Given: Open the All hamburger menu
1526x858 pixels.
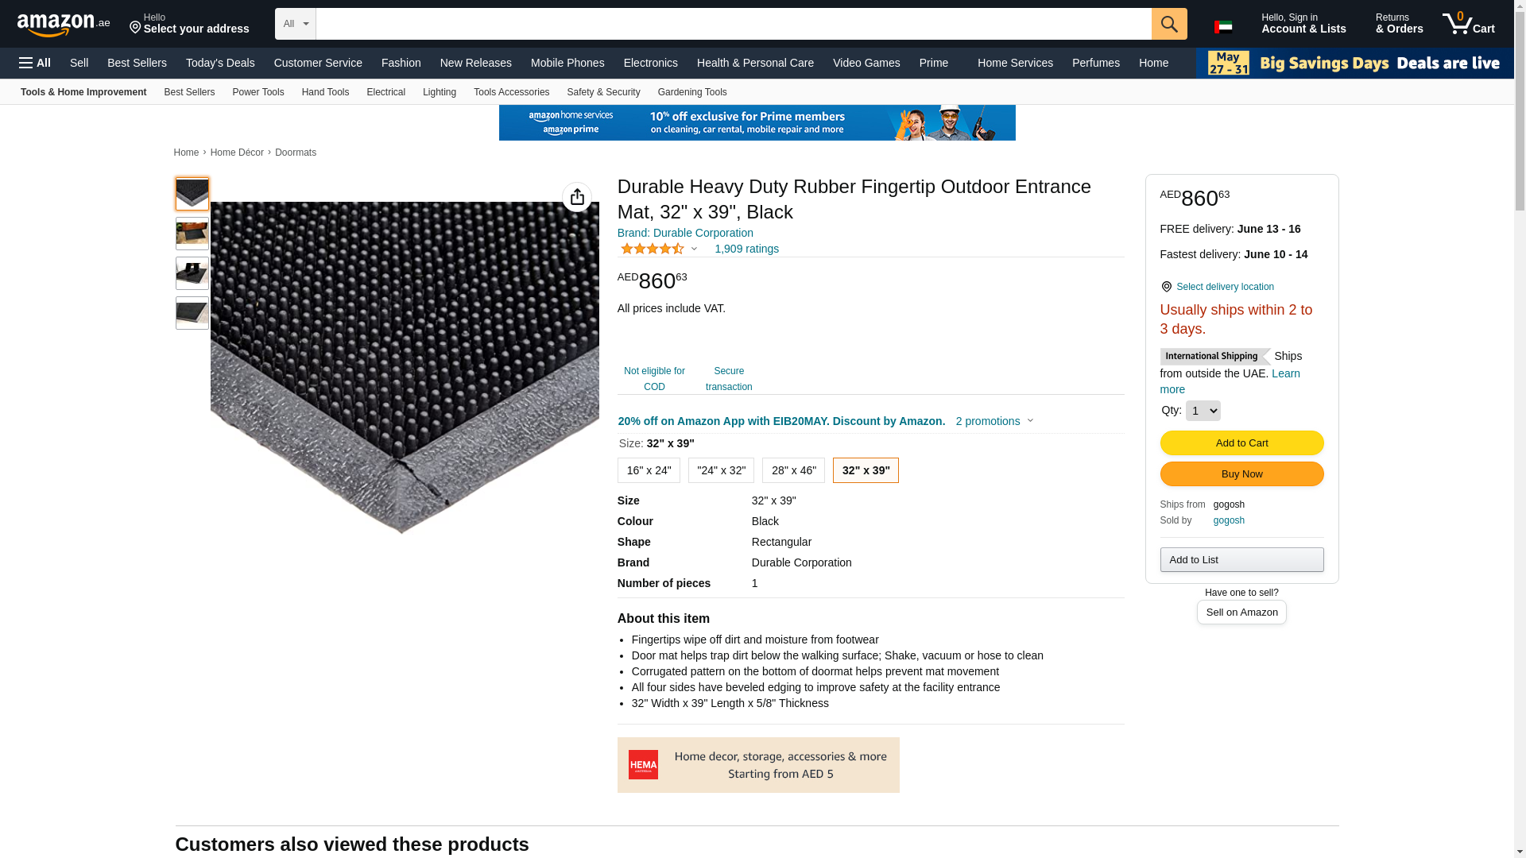Looking at the screenshot, I should point(35,63).
